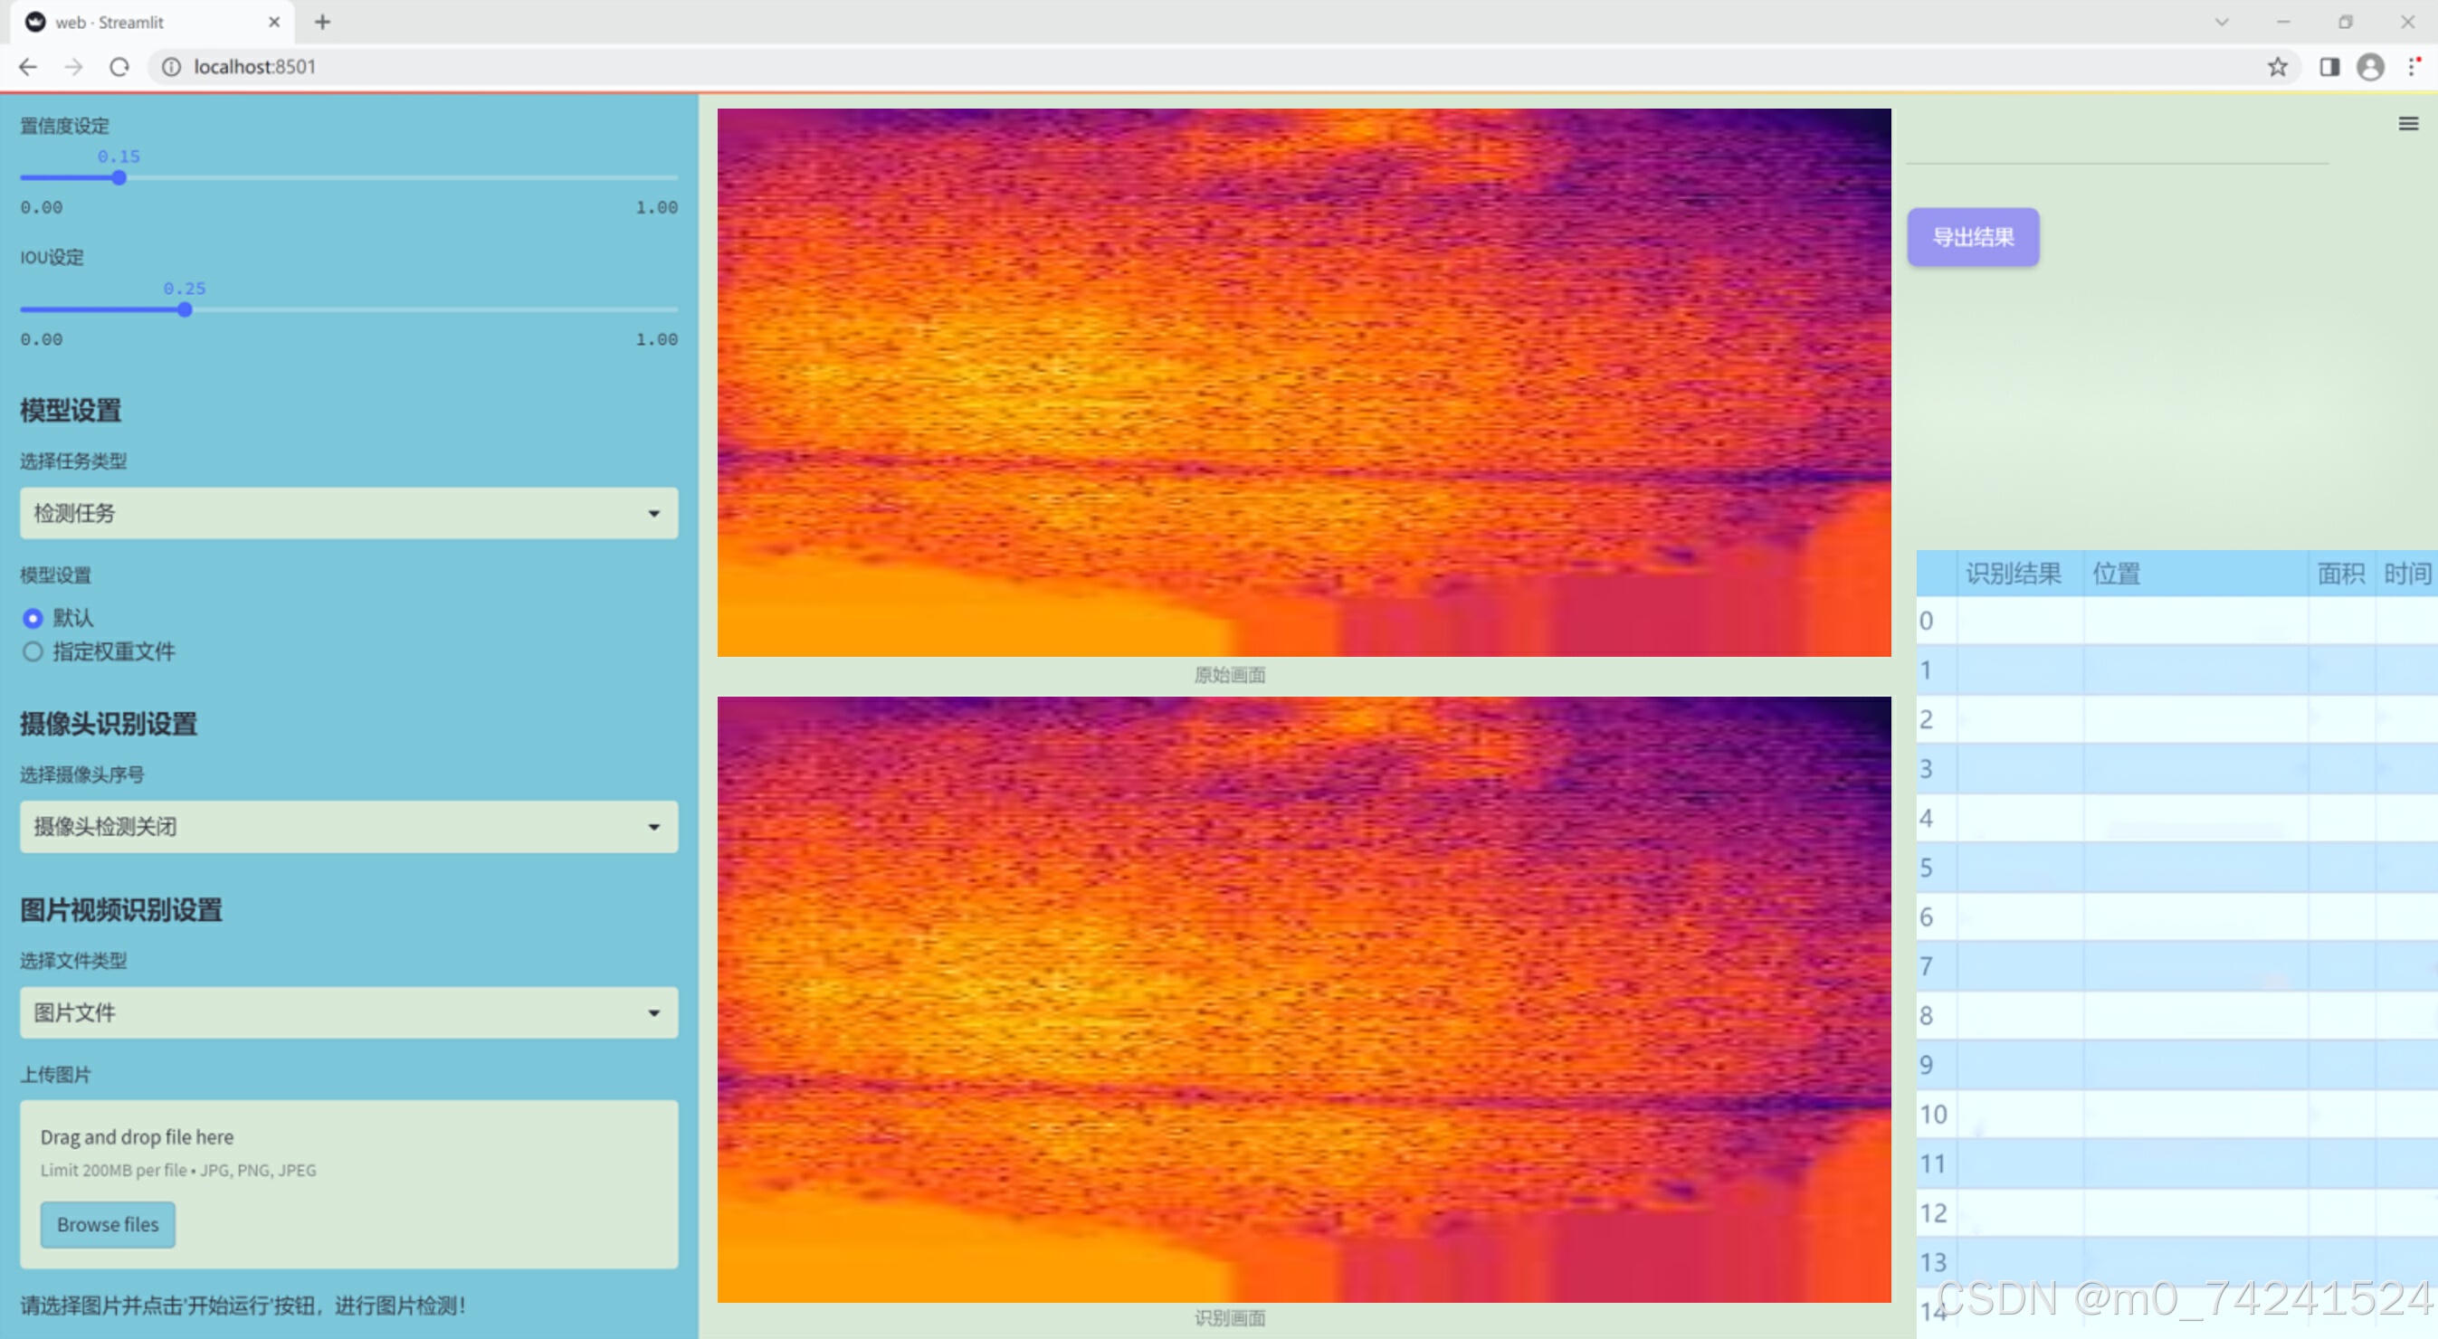Select table row index 5

click(x=2176, y=868)
